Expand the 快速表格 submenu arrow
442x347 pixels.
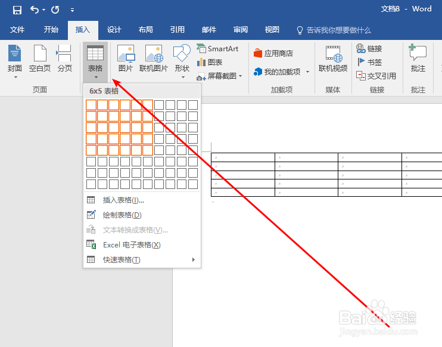point(194,259)
